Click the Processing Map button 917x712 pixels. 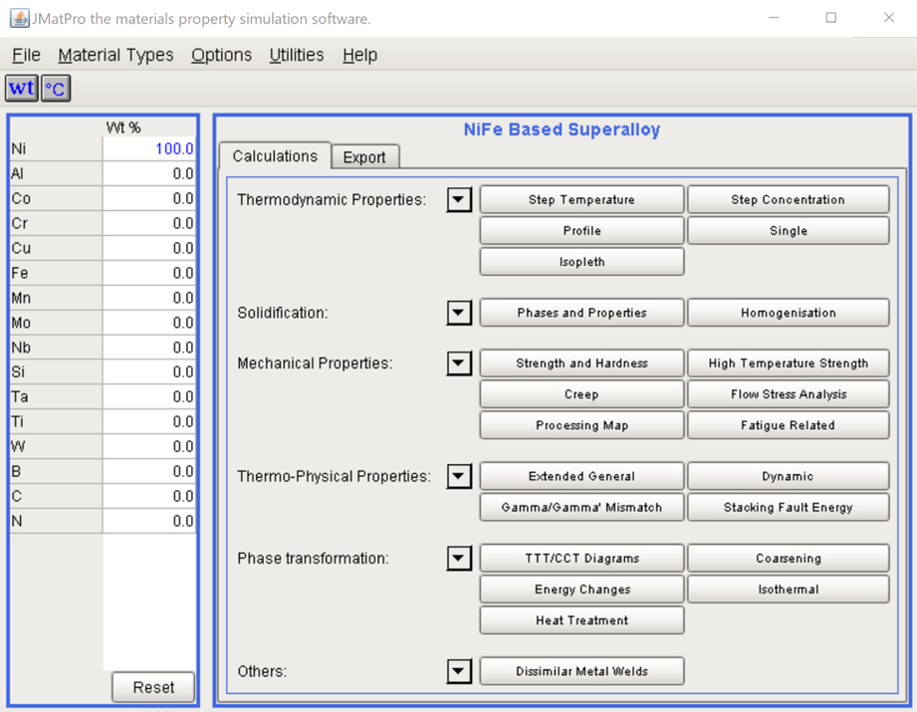click(581, 425)
